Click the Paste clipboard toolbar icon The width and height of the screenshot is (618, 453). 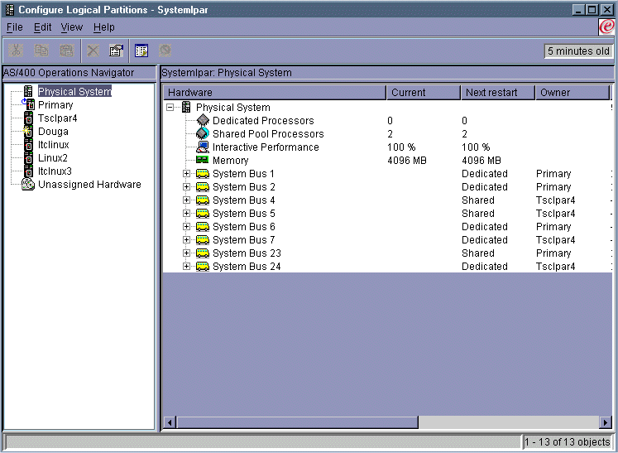click(67, 51)
